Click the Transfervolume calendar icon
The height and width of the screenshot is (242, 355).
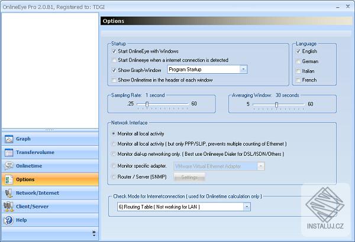9,152
